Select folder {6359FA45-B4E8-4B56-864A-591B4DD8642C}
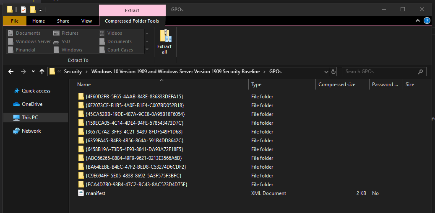The width and height of the screenshot is (435, 213). [135, 141]
